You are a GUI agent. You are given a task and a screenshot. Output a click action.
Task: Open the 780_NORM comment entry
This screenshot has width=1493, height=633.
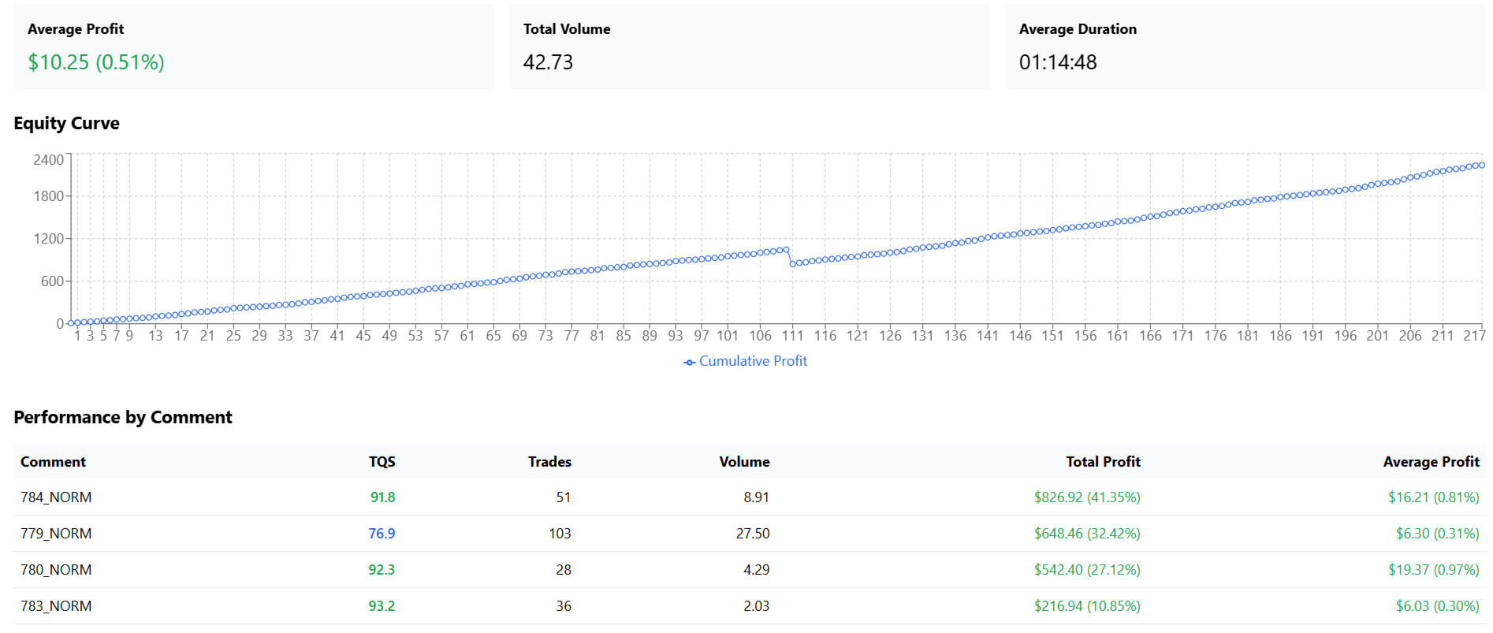[56, 570]
